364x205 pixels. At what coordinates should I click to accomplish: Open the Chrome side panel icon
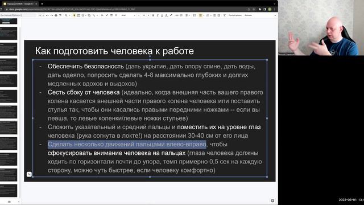coord(264,9)
